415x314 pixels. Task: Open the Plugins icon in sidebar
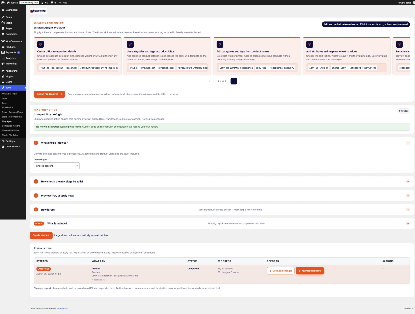(3, 77)
